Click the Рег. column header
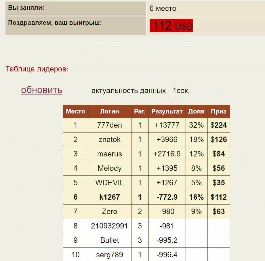This screenshot has height=261, width=265. pyautogui.click(x=140, y=111)
